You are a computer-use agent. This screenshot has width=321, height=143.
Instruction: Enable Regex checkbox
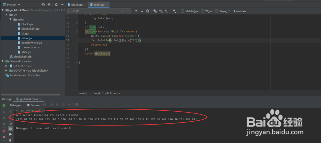tap(217, 11)
